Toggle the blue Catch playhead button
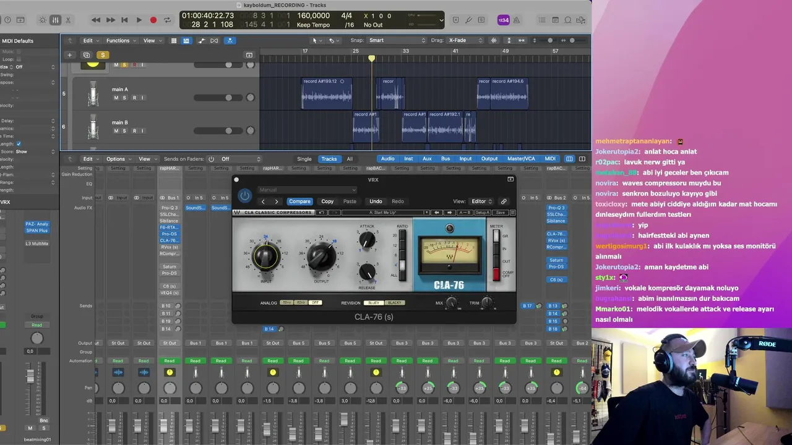This screenshot has height=445, width=792. pos(230,41)
